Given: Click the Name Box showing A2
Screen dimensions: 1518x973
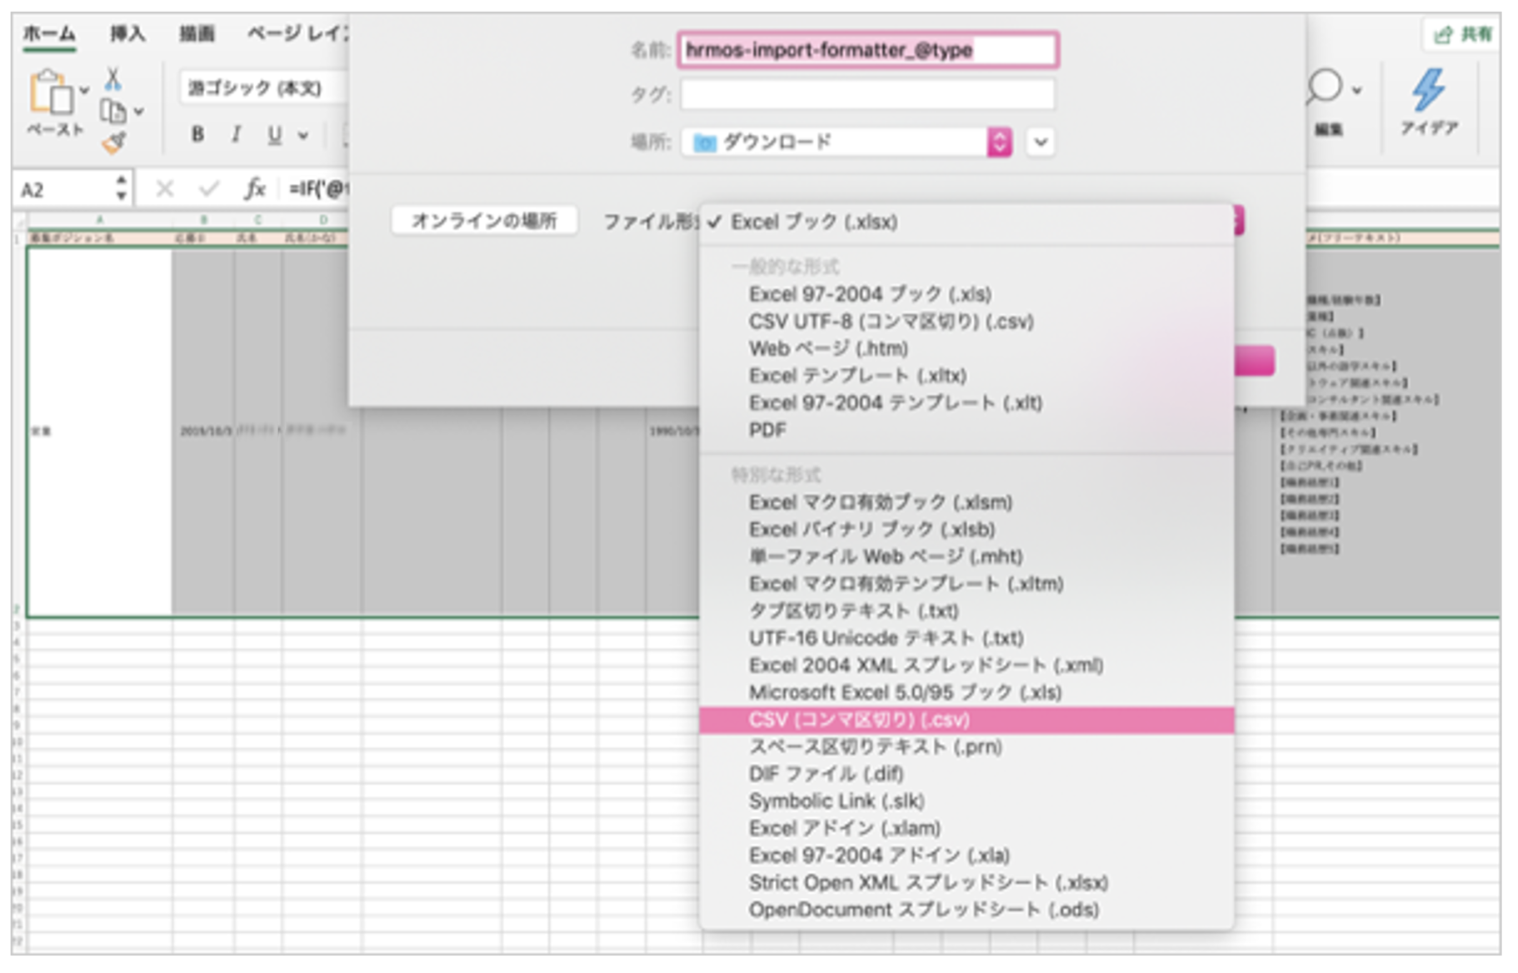Looking at the screenshot, I should click(63, 190).
